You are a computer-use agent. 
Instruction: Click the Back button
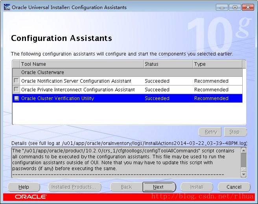(126, 187)
